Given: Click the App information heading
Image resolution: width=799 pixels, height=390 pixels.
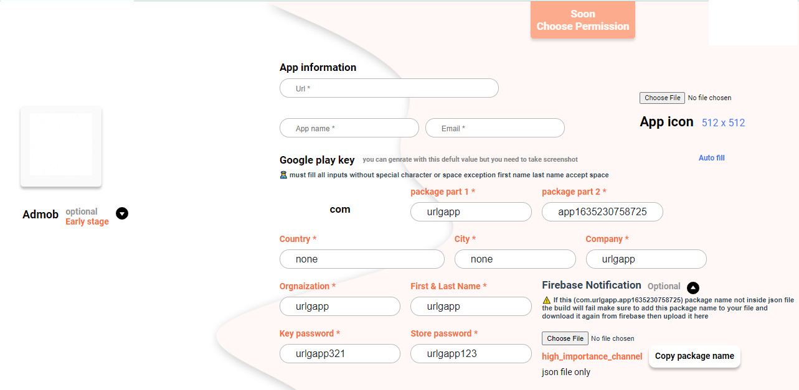Looking at the screenshot, I should coord(318,67).
